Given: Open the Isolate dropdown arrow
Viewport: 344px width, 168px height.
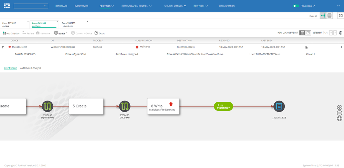Looking at the screenshot, I should [x=67, y=33].
